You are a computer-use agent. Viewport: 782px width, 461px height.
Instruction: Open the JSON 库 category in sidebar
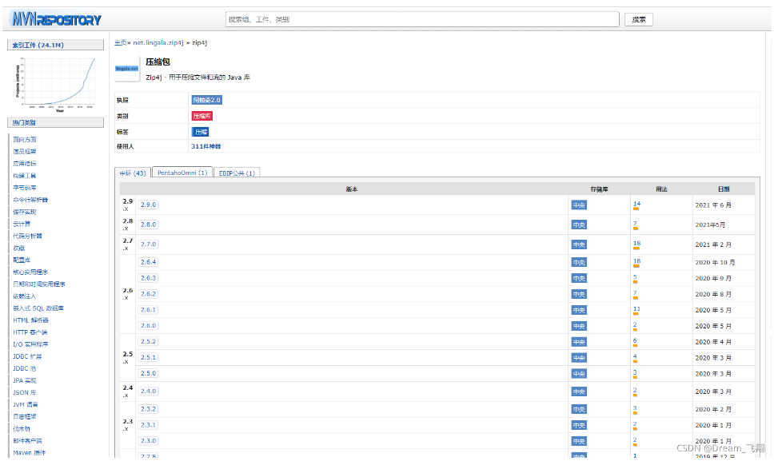pos(25,393)
